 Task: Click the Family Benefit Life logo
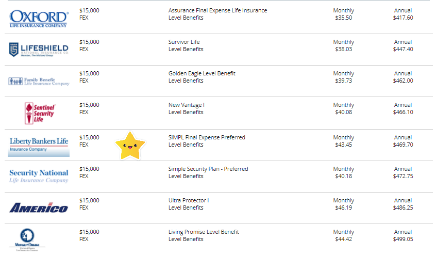click(x=39, y=82)
